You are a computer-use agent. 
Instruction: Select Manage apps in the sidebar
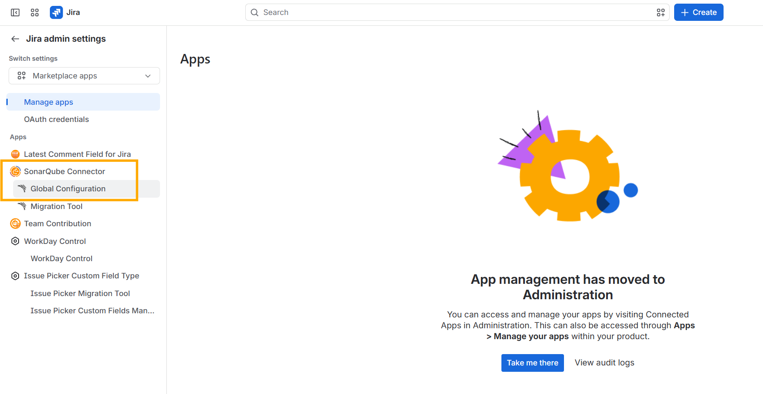tap(83, 102)
